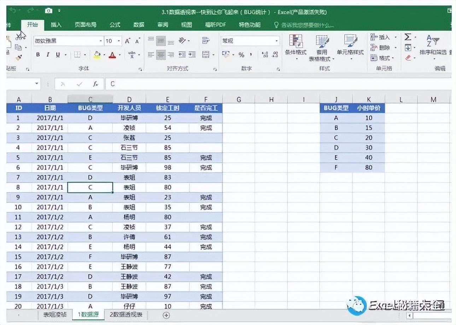The width and height of the screenshot is (456, 325).
Task: Decrease font size with smaller A
Action: tap(138, 41)
